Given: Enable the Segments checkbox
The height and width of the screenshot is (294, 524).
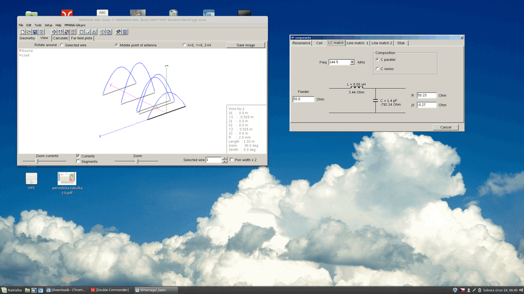Looking at the screenshot, I should pos(78,162).
